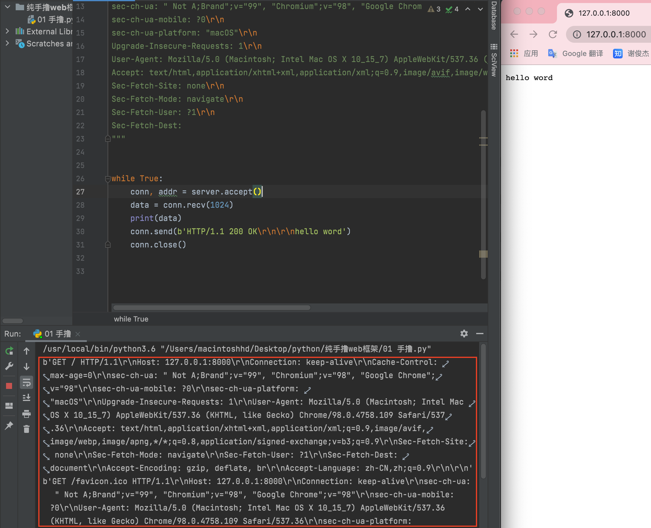This screenshot has height=528, width=651.
Task: Reload the page in Chrome
Action: pos(553,34)
